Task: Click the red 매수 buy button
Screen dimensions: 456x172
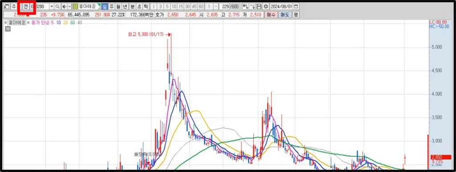Action: point(271,15)
